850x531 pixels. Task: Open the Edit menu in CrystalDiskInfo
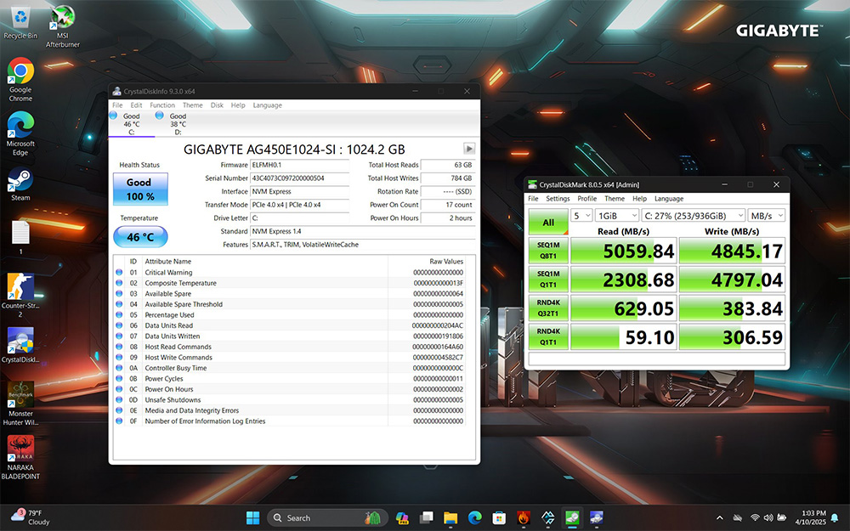coord(136,105)
